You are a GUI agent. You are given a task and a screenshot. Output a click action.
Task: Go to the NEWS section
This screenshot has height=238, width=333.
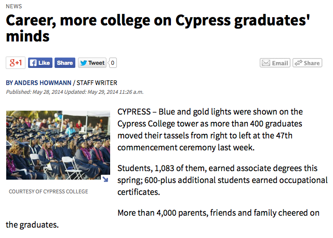[14, 6]
